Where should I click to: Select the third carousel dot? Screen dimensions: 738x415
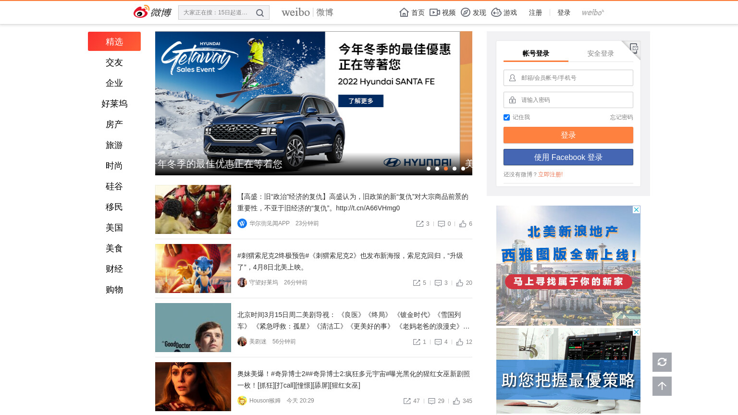pos(446,169)
